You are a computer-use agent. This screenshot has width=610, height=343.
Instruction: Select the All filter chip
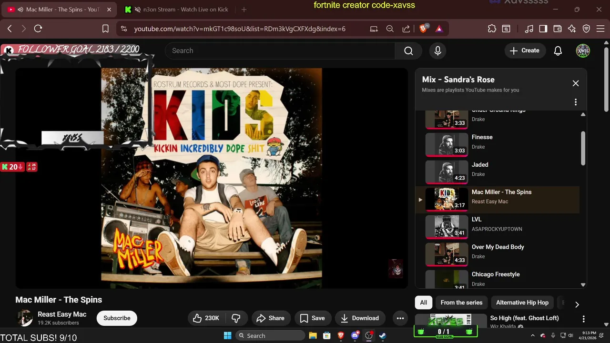tap(424, 303)
